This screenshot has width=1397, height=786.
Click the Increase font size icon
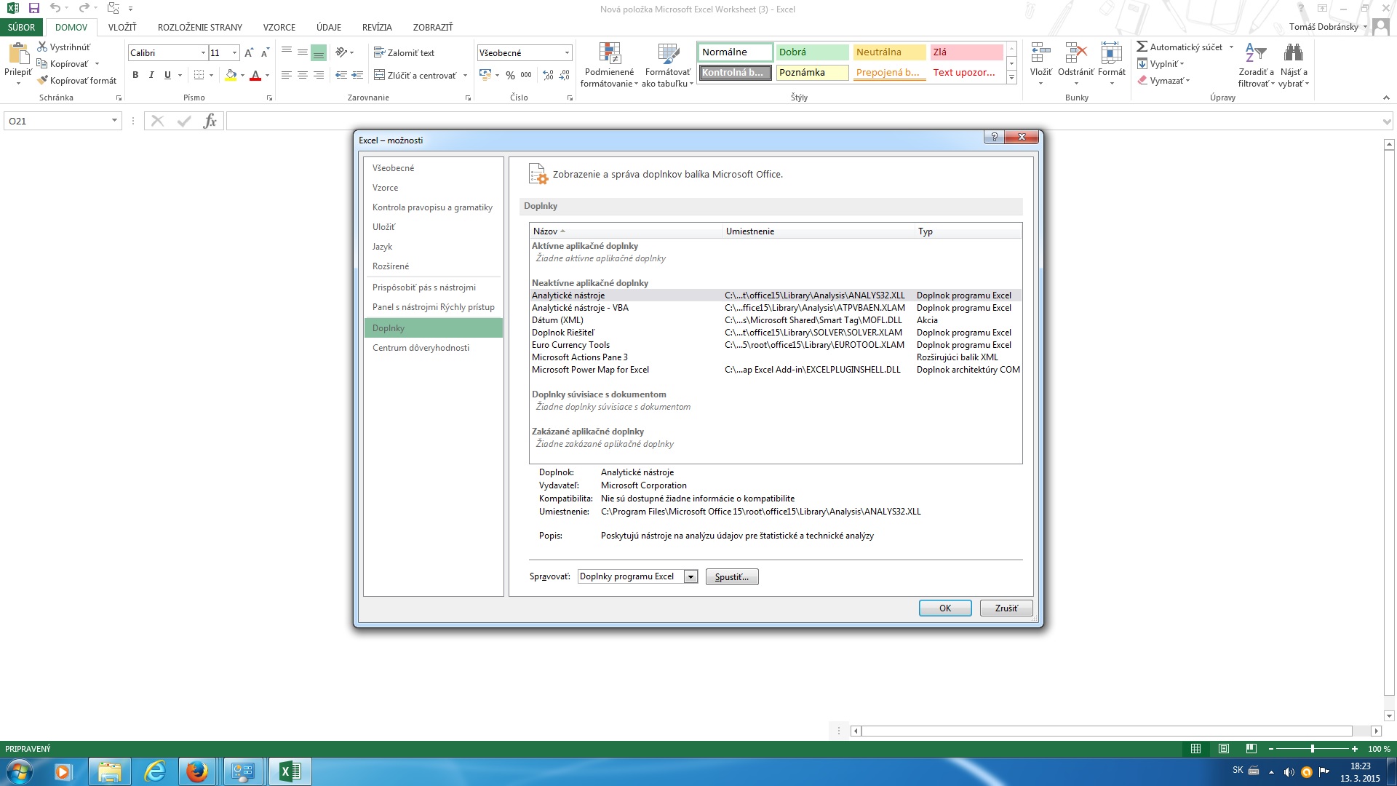coord(249,52)
